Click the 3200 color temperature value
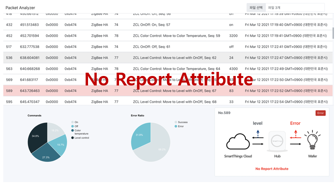336x185 pixels. [234, 36]
